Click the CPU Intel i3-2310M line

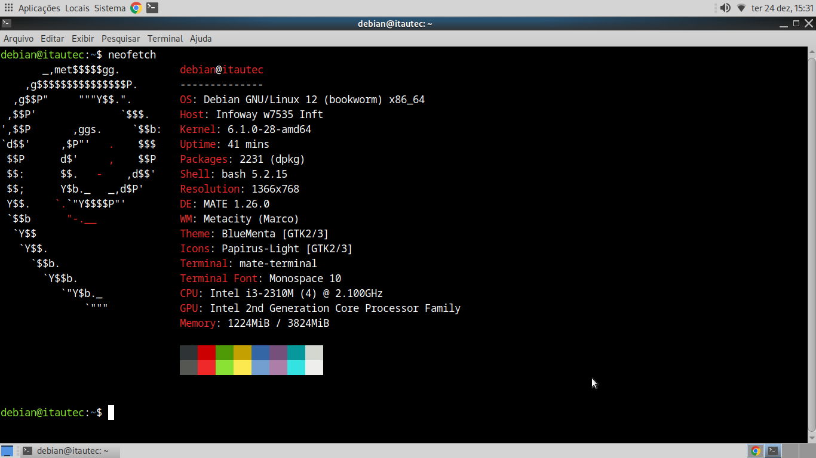click(281, 293)
